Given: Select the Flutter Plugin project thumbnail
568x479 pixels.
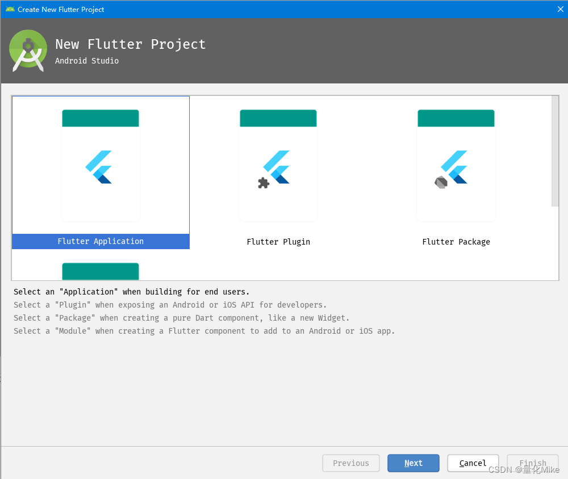Looking at the screenshot, I should click(278, 166).
